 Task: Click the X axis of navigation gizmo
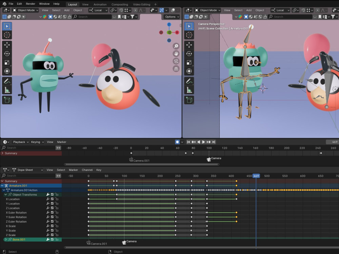tap(177, 33)
